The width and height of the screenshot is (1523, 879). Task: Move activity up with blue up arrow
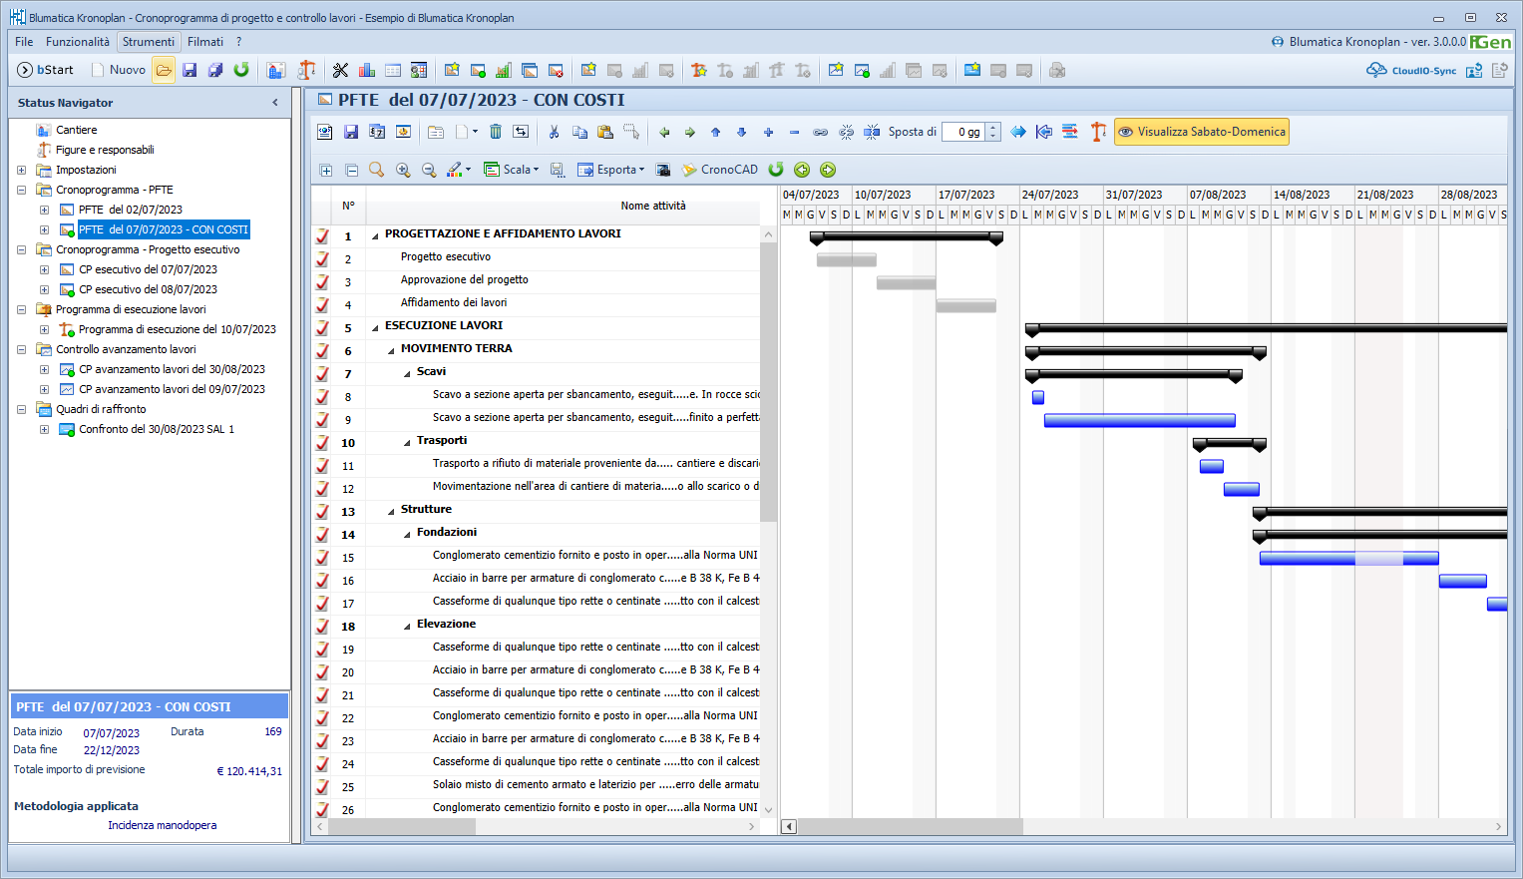(x=716, y=132)
